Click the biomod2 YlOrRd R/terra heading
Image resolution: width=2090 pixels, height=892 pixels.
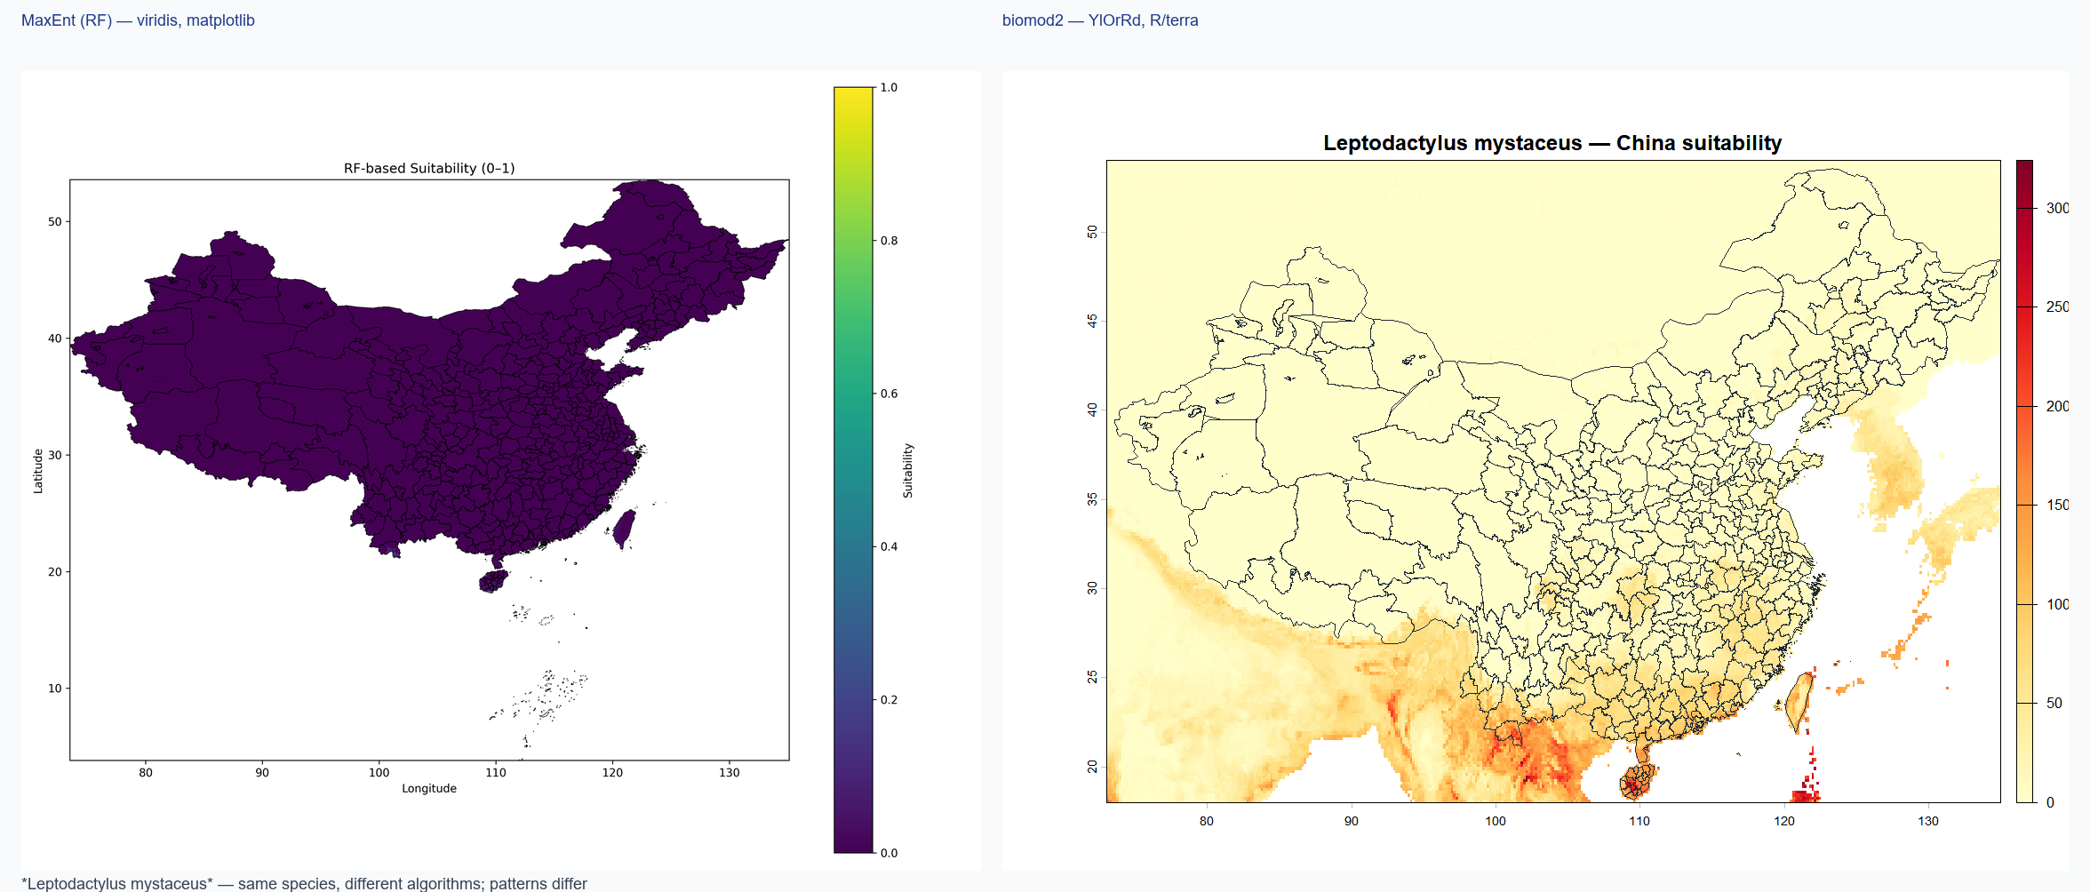1100,20
